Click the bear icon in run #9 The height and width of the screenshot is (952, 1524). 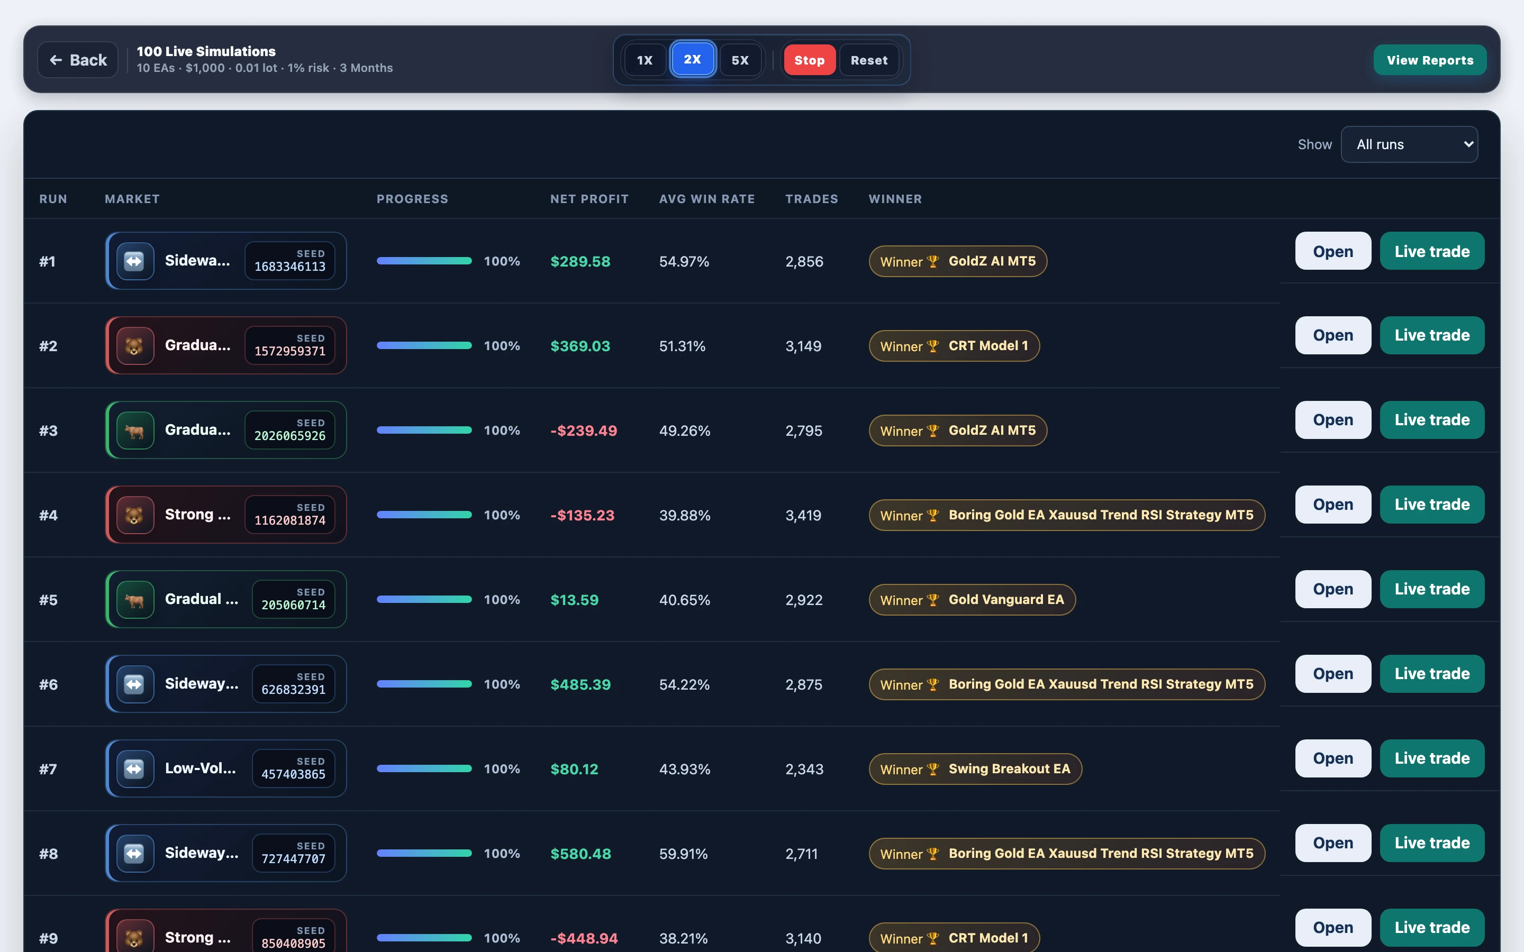pos(135,937)
